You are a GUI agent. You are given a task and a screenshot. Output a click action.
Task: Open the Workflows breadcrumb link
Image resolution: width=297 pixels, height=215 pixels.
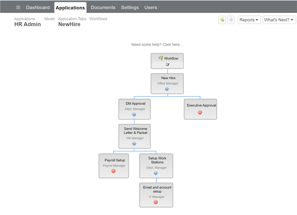pyautogui.click(x=98, y=19)
